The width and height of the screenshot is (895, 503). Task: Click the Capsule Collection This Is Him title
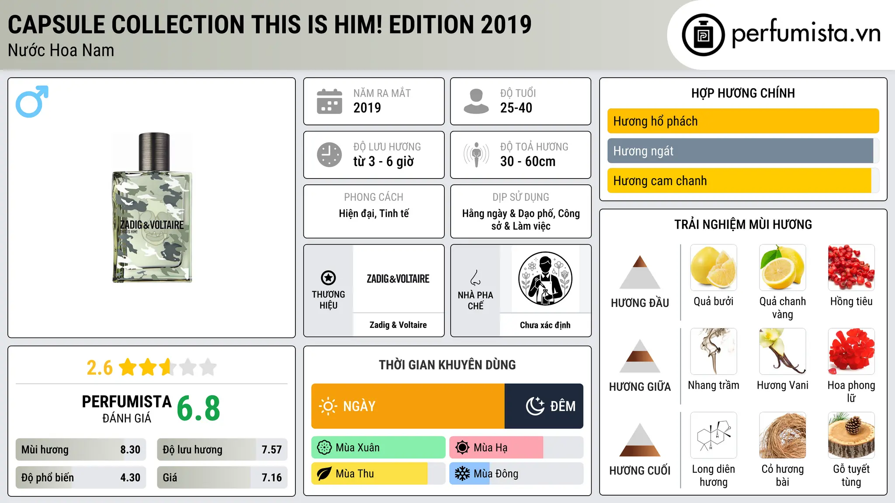click(270, 24)
